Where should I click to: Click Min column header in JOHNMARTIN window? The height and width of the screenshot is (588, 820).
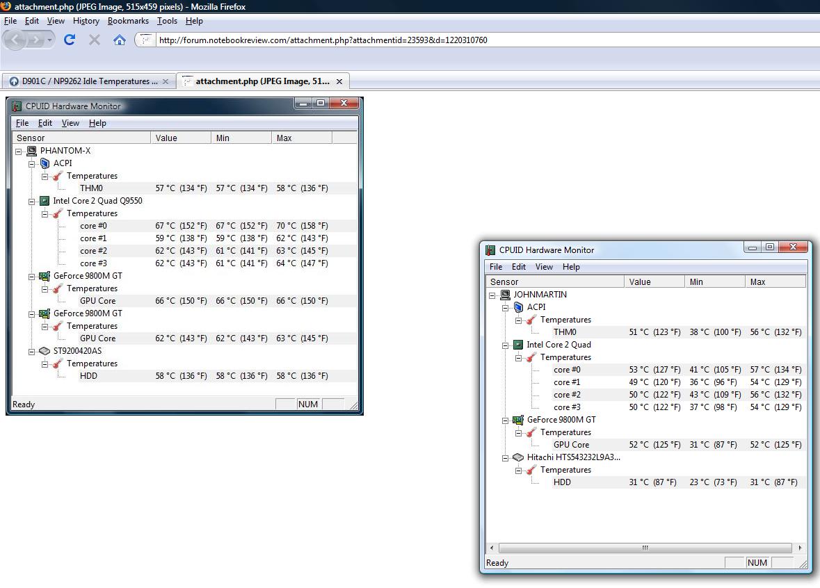(x=715, y=281)
